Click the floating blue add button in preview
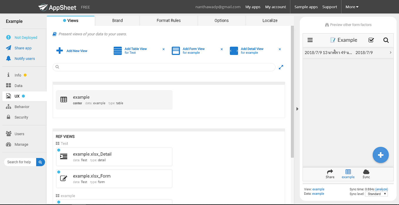 coord(380,155)
